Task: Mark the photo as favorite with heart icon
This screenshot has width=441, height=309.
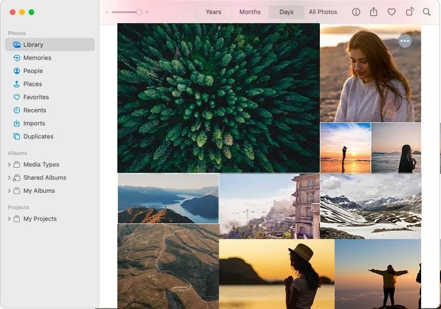Action: 391,12
